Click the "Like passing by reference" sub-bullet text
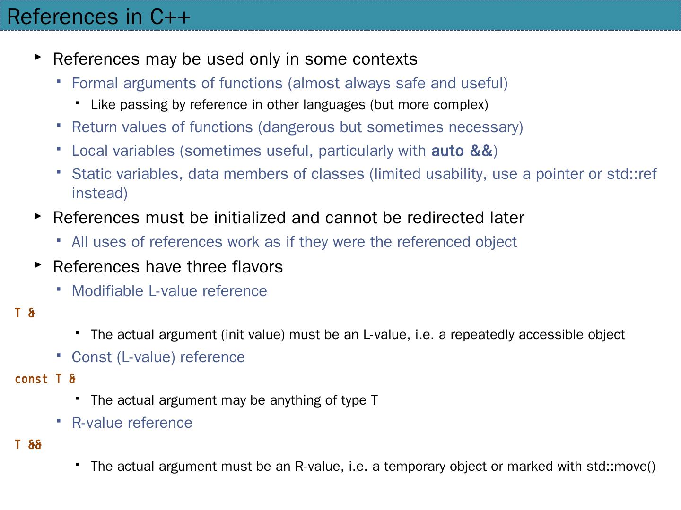 click(x=289, y=105)
